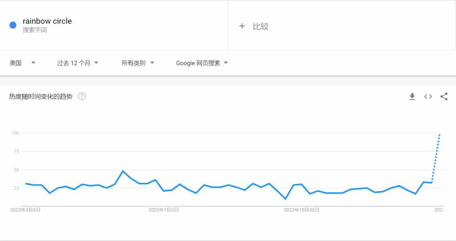456x241 pixels.
Task: Download the interest over time chart data
Action: point(412,96)
